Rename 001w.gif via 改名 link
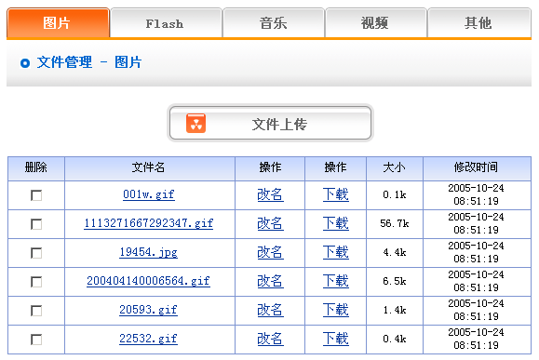Screen dimensions: 539x360 pyautogui.click(x=270, y=194)
